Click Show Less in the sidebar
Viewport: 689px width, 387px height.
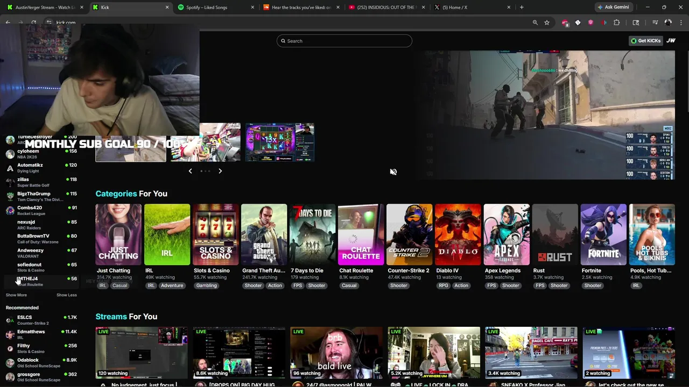67,295
